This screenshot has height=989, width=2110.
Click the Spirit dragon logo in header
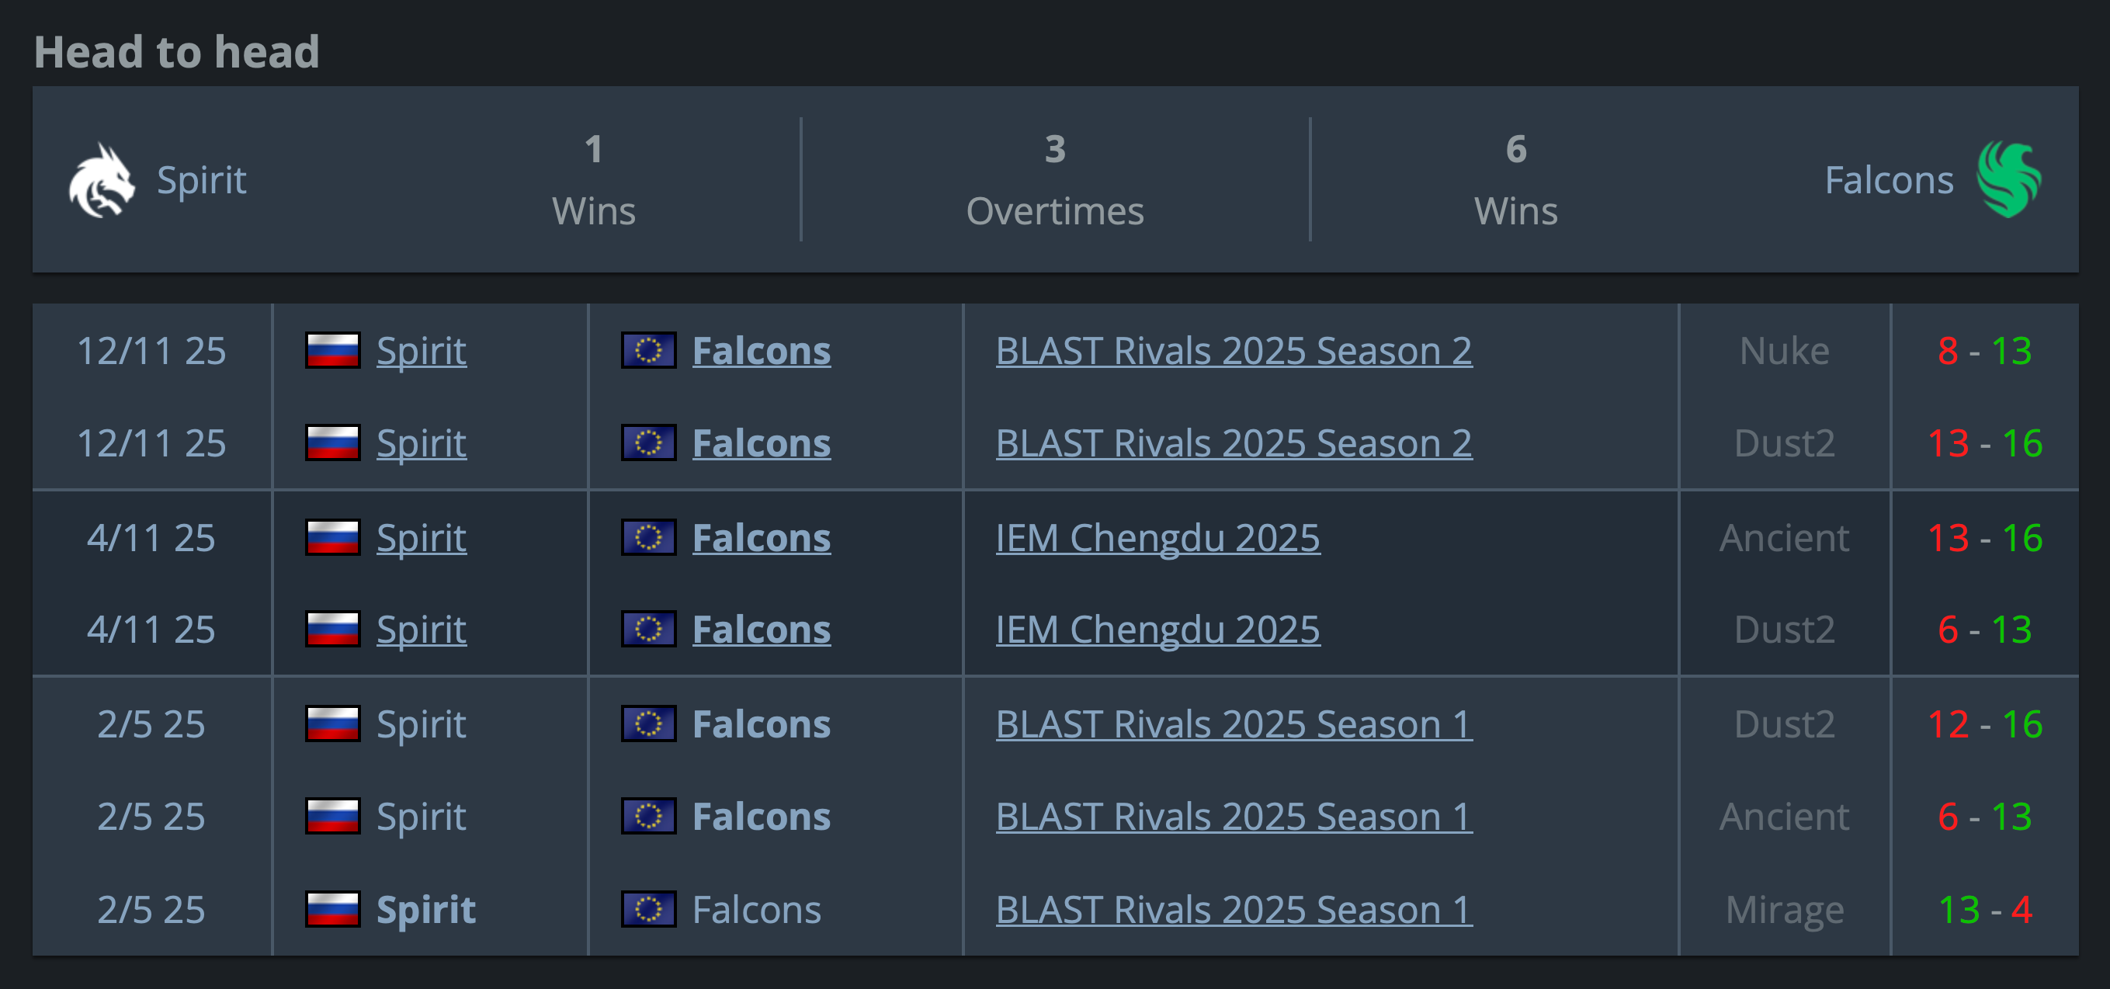[101, 180]
